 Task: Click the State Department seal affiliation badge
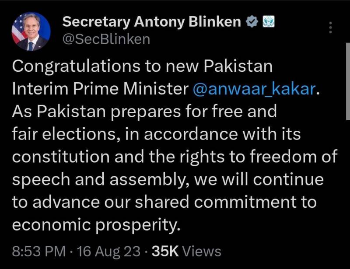[x=268, y=22]
